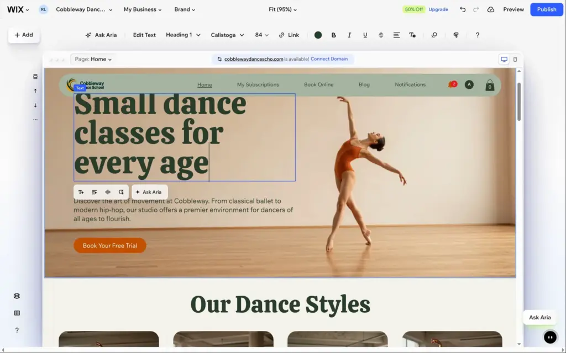566x353 pixels.
Task: Click the undo arrow
Action: [463, 9]
